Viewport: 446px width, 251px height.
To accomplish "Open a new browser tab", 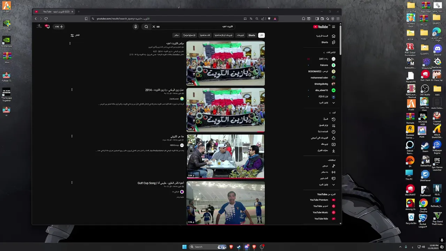I will 78,12.
